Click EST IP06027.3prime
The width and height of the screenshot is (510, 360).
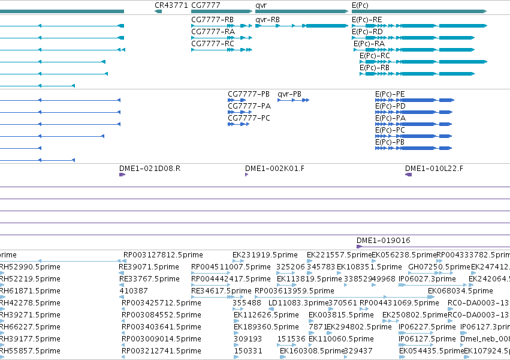coord(427,279)
